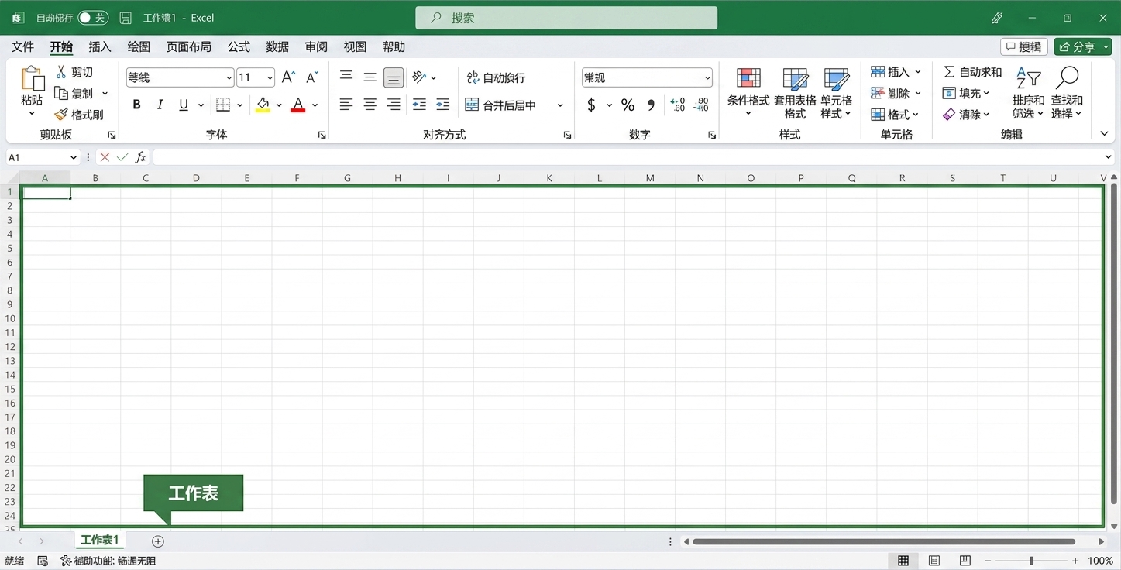Click AutoSum (自动求和) button
1121x570 pixels.
coord(972,72)
